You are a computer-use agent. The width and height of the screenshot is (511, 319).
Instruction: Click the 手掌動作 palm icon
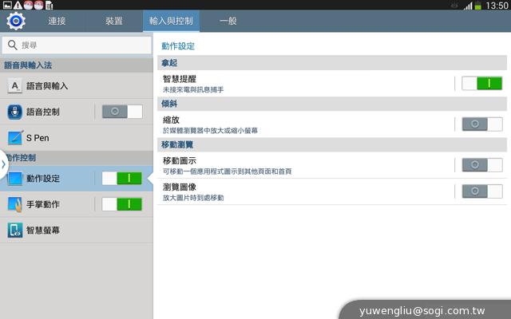coord(15,204)
